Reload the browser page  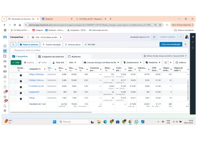click(15, 25)
